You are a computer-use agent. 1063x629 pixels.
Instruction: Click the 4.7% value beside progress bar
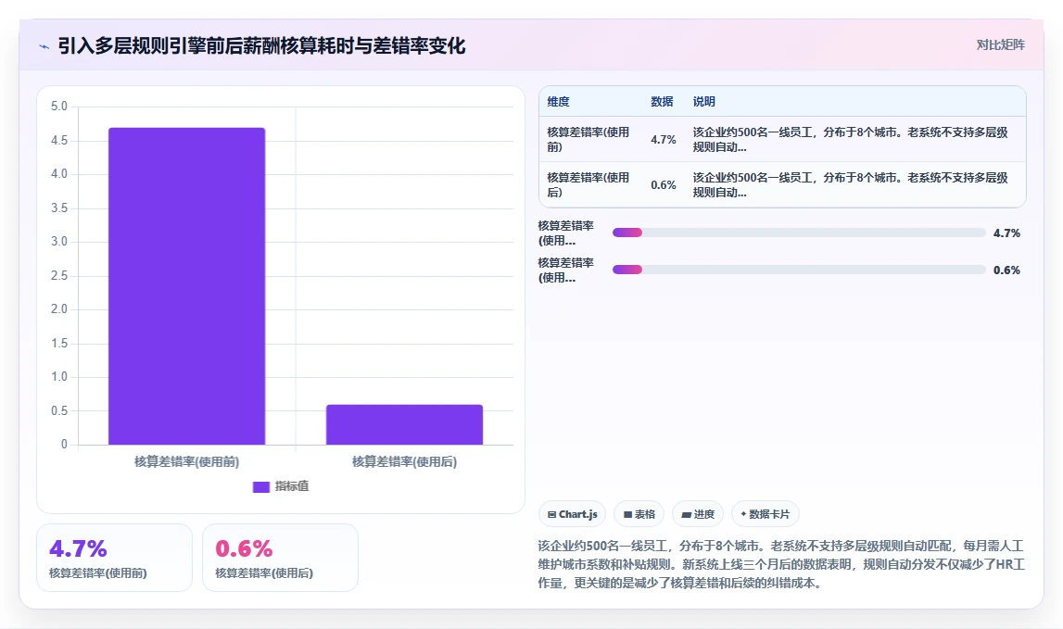coord(1006,233)
